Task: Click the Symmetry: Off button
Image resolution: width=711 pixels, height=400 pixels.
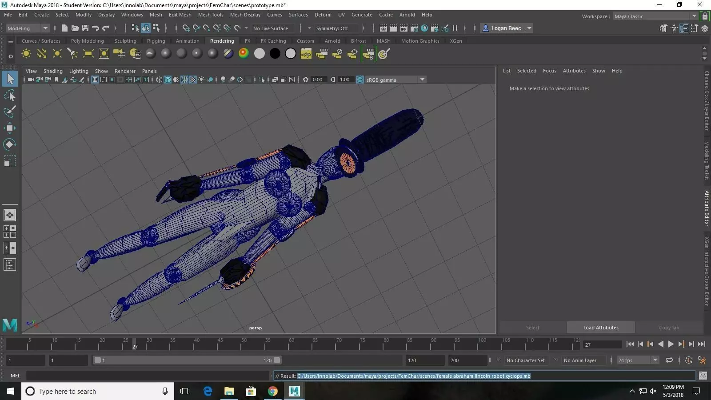Action: [332, 28]
